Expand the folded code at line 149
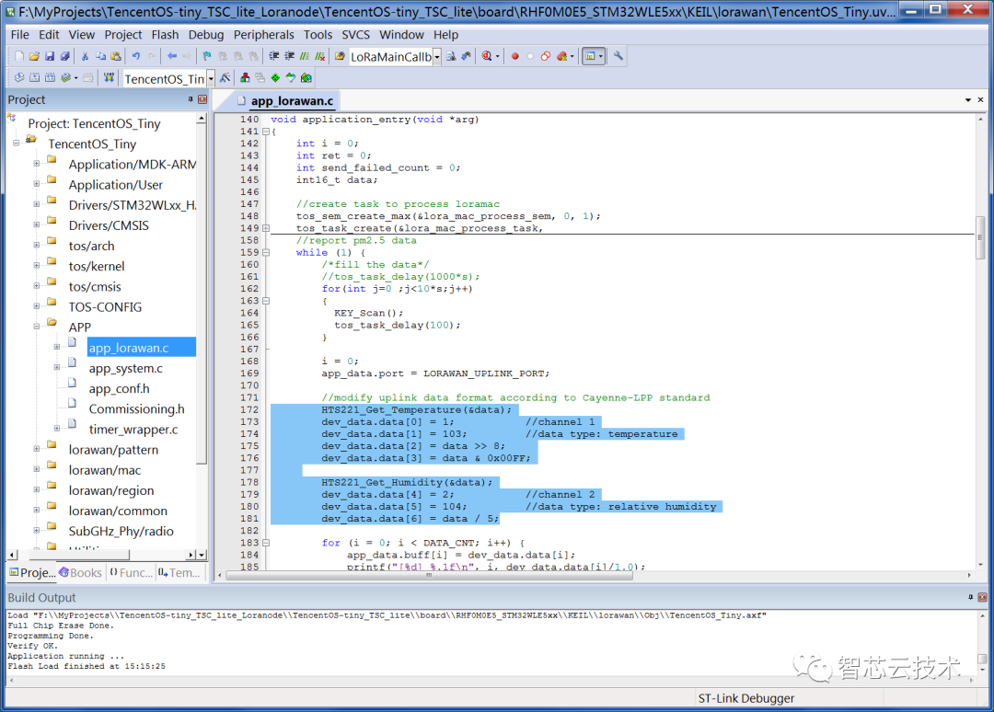 [266, 228]
